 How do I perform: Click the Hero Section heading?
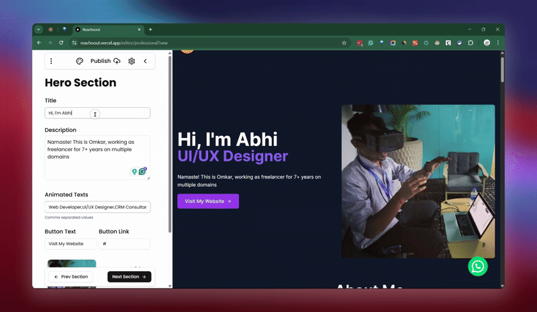[x=81, y=83]
